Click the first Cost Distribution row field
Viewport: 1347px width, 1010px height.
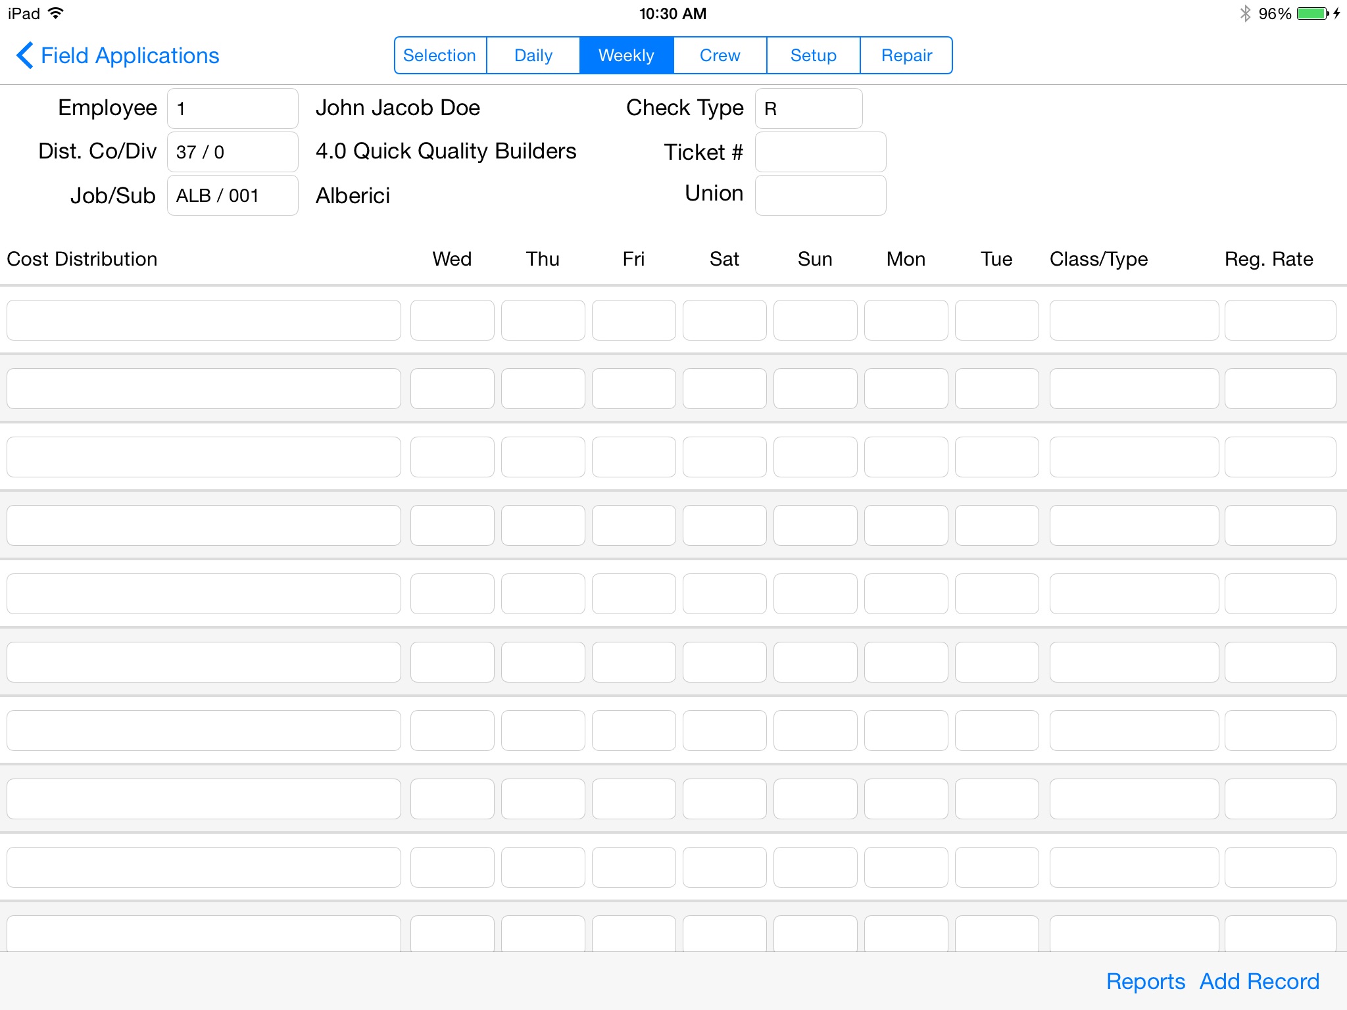204,320
